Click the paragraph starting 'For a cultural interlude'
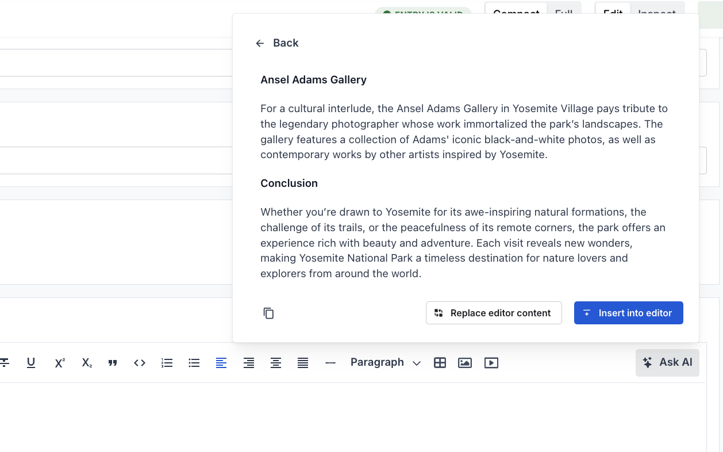The image size is (723, 452). click(x=464, y=132)
